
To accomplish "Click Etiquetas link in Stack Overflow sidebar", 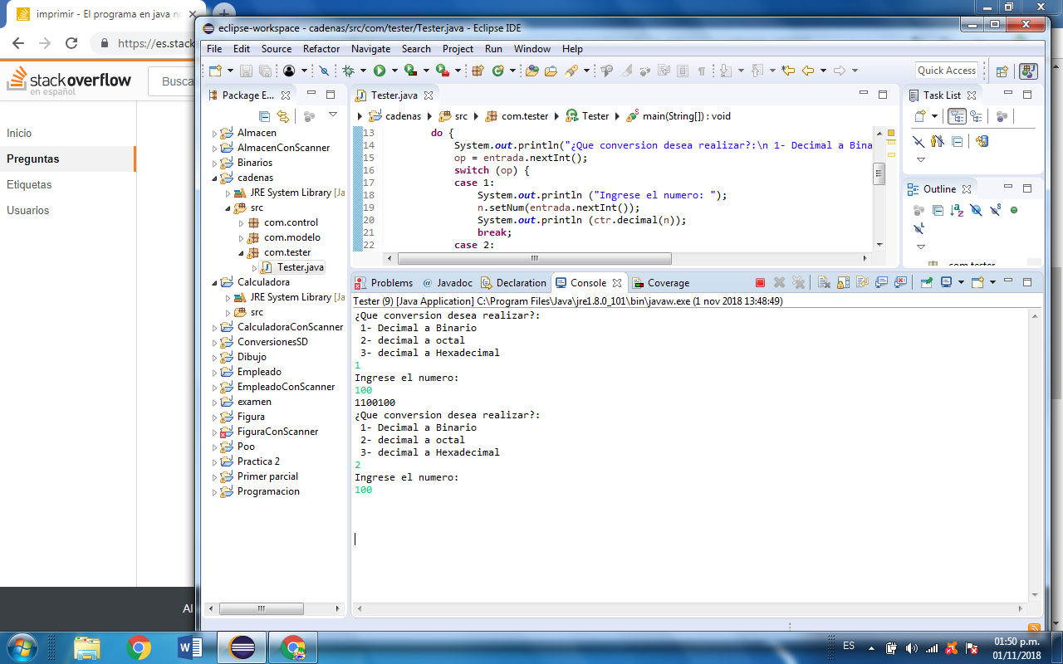I will (29, 184).
